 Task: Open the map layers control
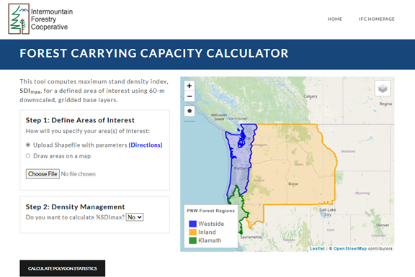(x=383, y=88)
